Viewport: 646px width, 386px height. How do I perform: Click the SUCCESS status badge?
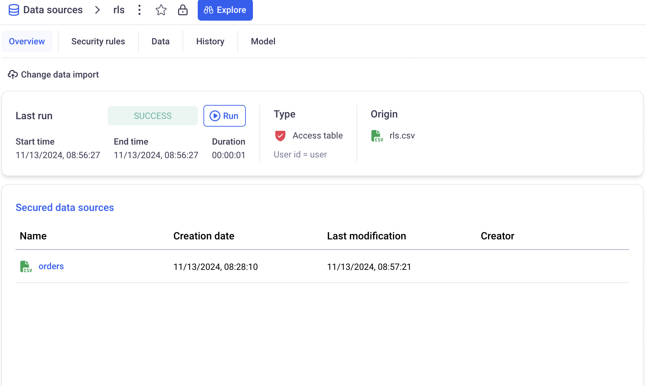click(153, 116)
